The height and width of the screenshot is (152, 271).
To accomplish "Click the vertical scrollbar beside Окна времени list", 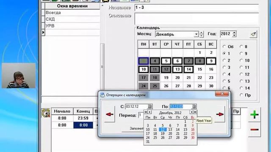I will point(102,67).
